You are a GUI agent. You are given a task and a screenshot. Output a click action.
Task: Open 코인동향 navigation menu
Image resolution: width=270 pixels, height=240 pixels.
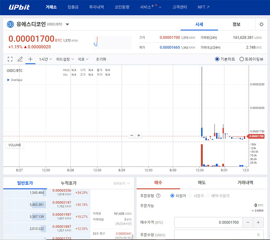pos(122,7)
